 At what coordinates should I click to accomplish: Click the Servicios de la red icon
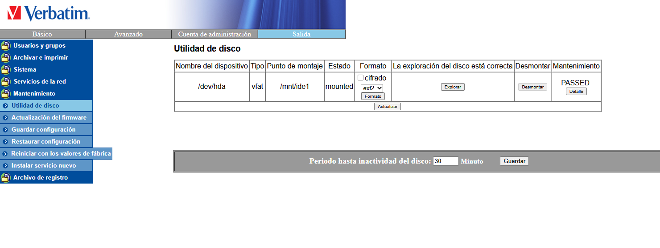(x=6, y=82)
